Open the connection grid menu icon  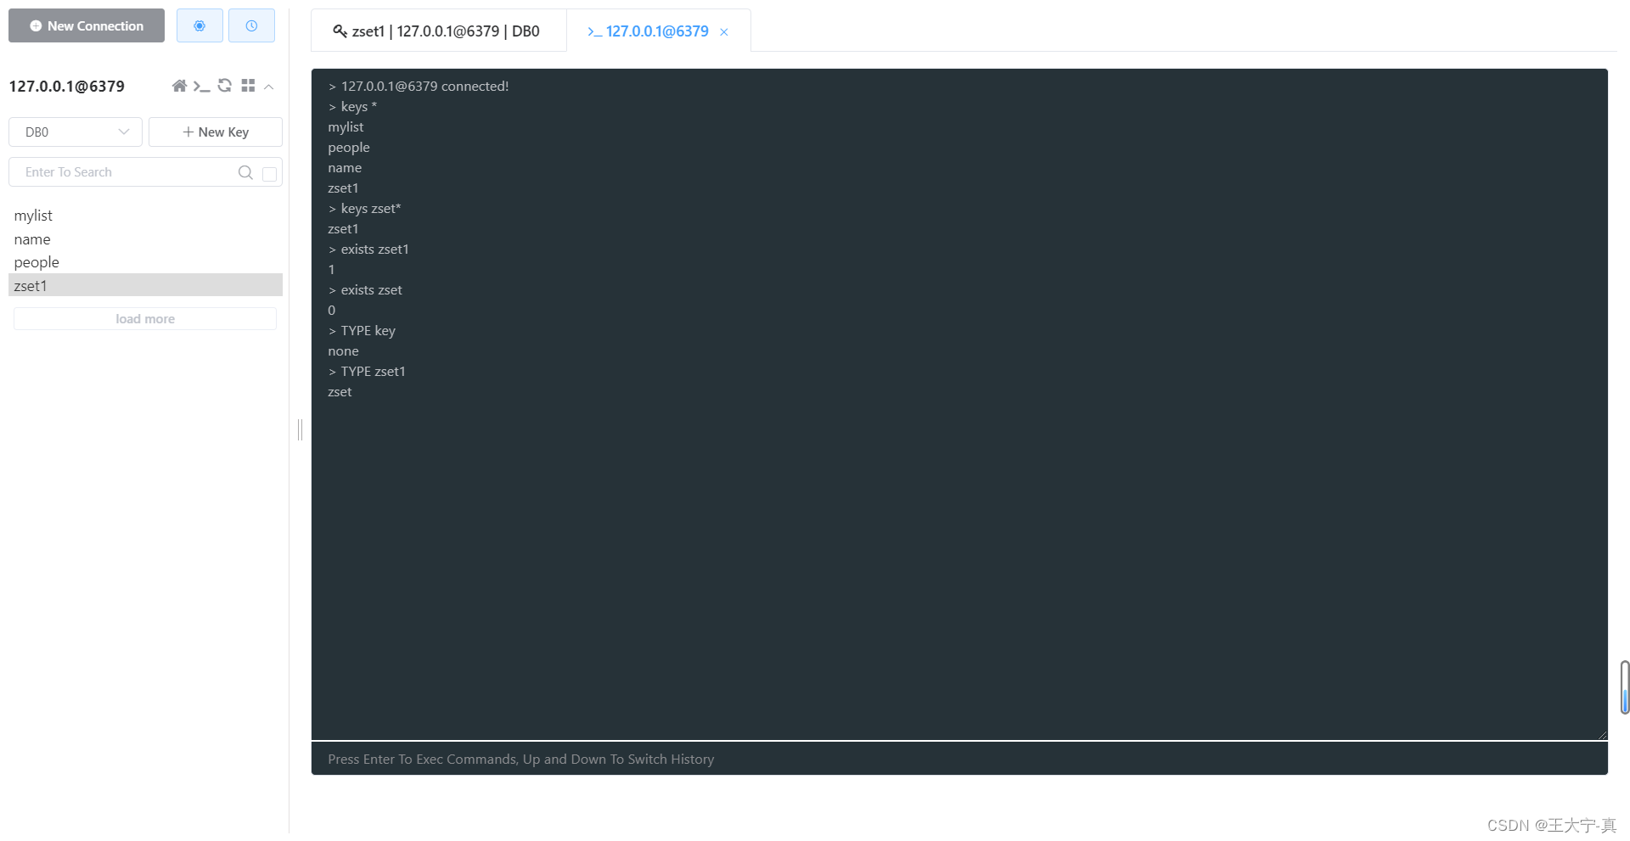248,86
